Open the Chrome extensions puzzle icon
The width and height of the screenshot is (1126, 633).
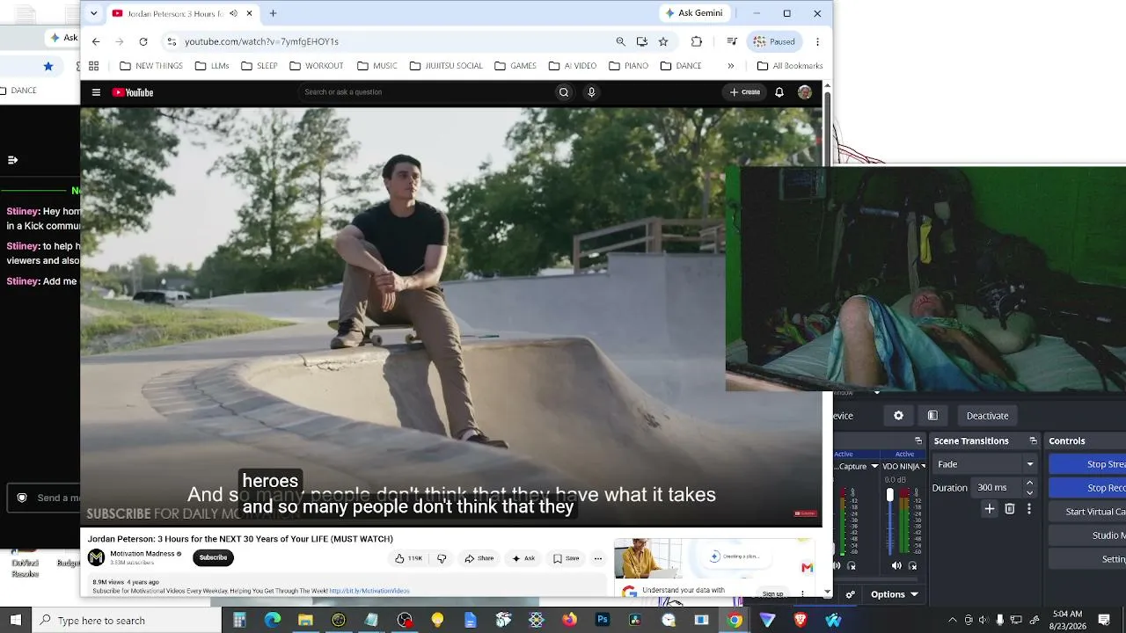(x=697, y=41)
